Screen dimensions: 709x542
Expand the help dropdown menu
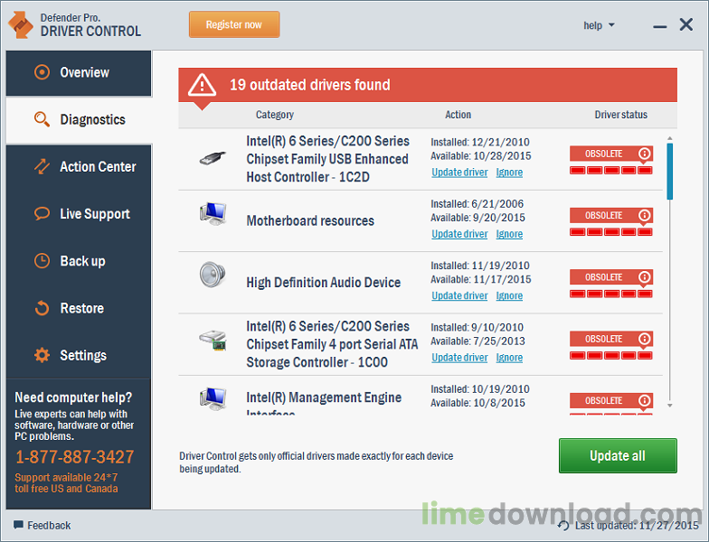599,25
